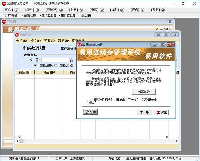This screenshot has width=200, height=161.
Task: Click the 导航图 title logo icon
Action: click(x=4, y=22)
